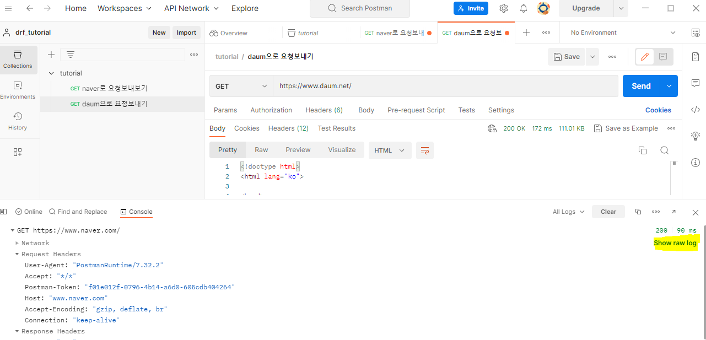Open the related collections lightbulb icon
Screen dimensions: 706x340
click(696, 136)
